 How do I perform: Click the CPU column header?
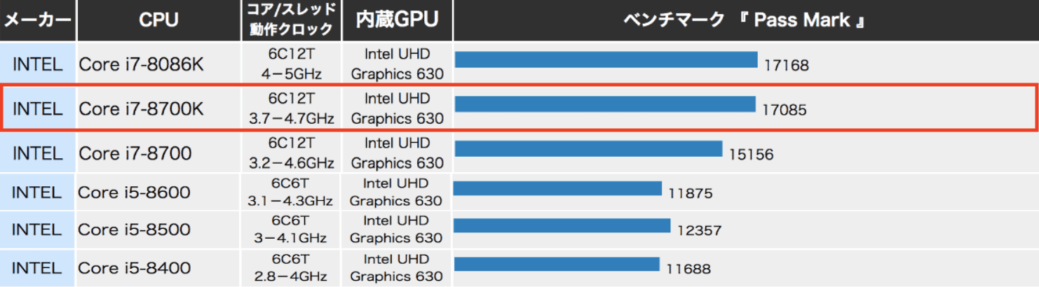pyautogui.click(x=158, y=20)
